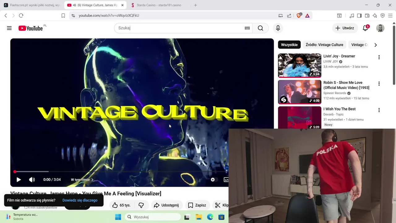Open 'Dowiedz się dlaczego' link
Image resolution: width=396 pixels, height=223 pixels.
(x=80, y=200)
